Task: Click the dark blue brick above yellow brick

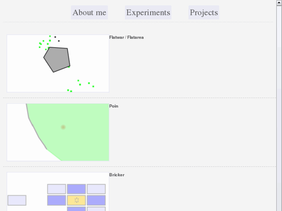Action: pyautogui.click(x=76, y=189)
